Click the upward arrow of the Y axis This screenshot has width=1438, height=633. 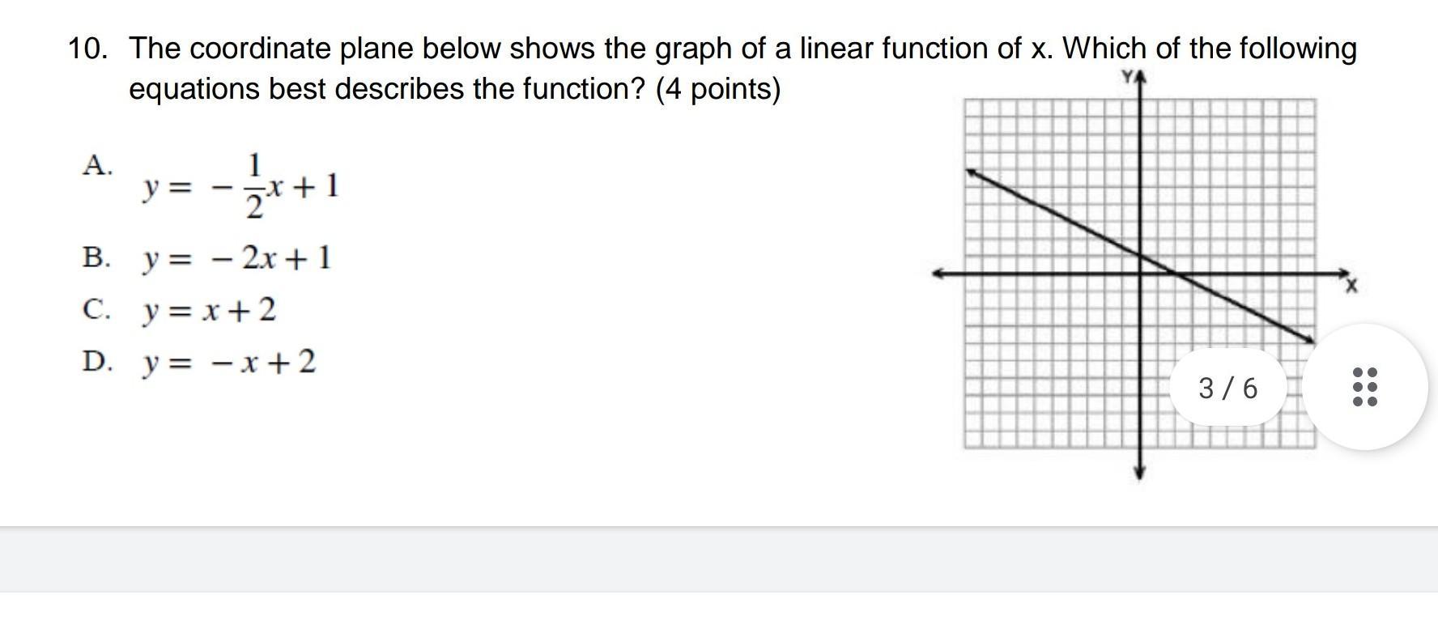[1140, 79]
